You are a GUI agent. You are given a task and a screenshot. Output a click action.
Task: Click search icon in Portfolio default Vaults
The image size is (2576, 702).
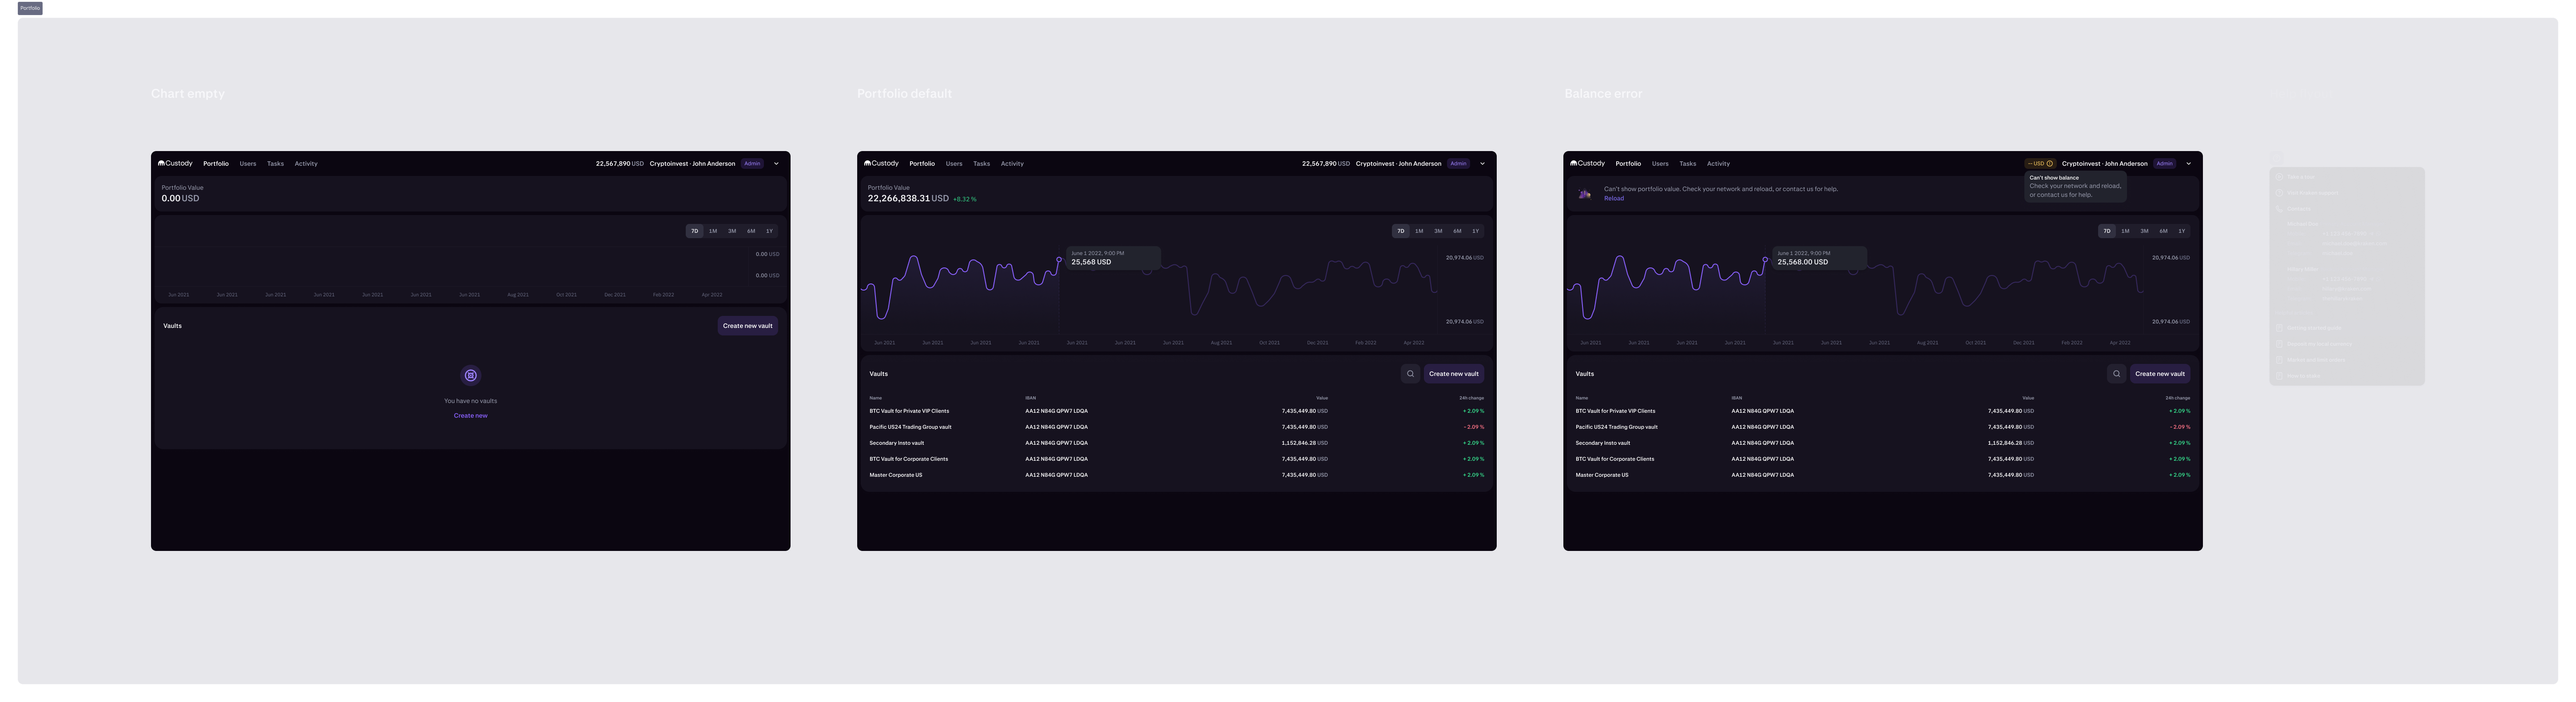coord(1410,374)
